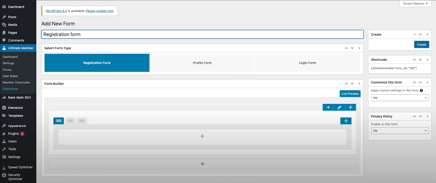The image size is (436, 183).
Task: Choose the Login Form type
Action: (307, 63)
